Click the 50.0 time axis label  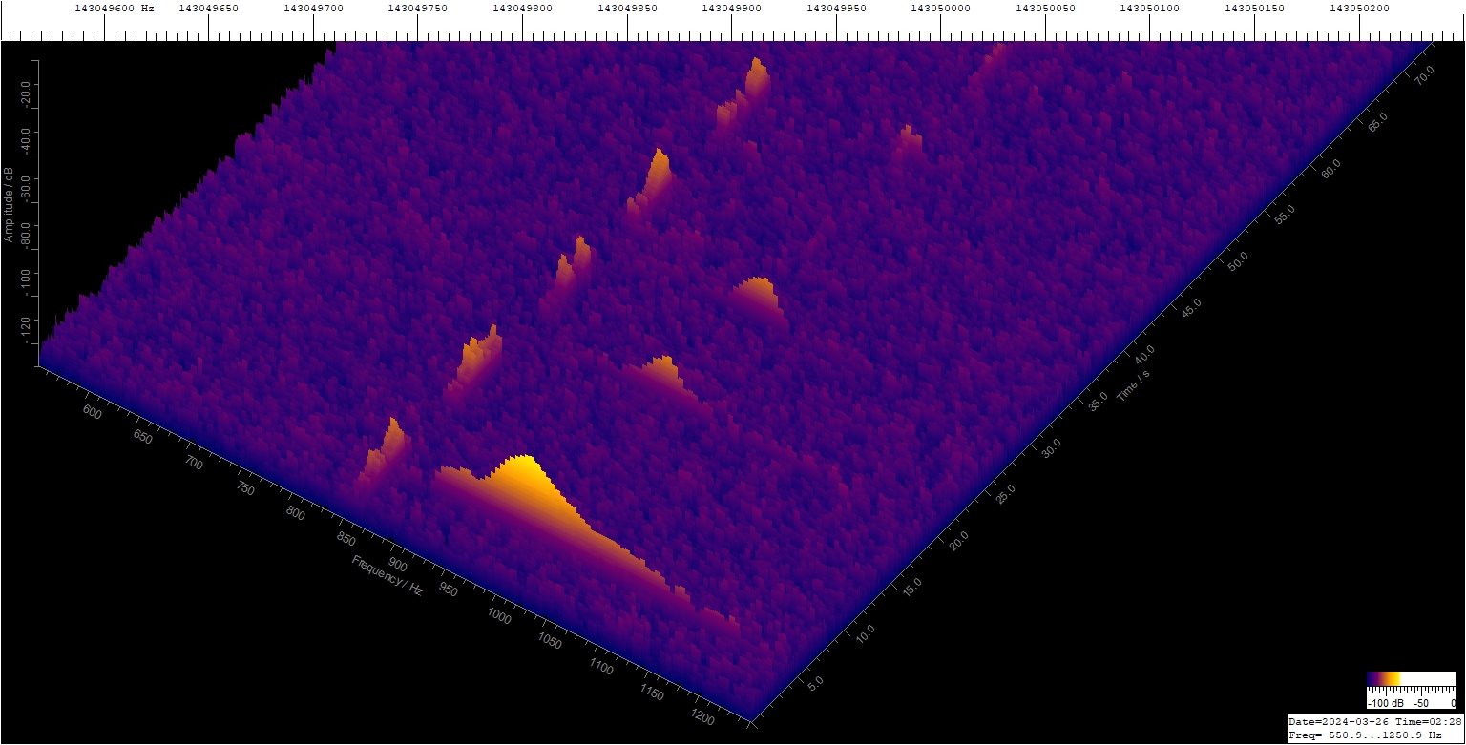(1238, 260)
